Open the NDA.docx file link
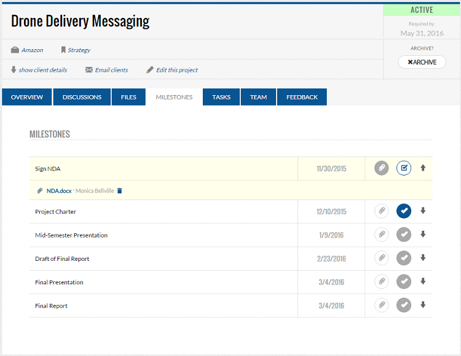This screenshot has height=356, width=461. pyautogui.click(x=58, y=191)
